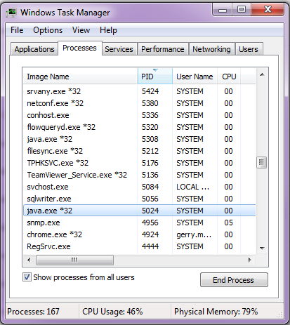Click the vertical scrollbar thumb
The image size is (290, 325).
(262, 162)
